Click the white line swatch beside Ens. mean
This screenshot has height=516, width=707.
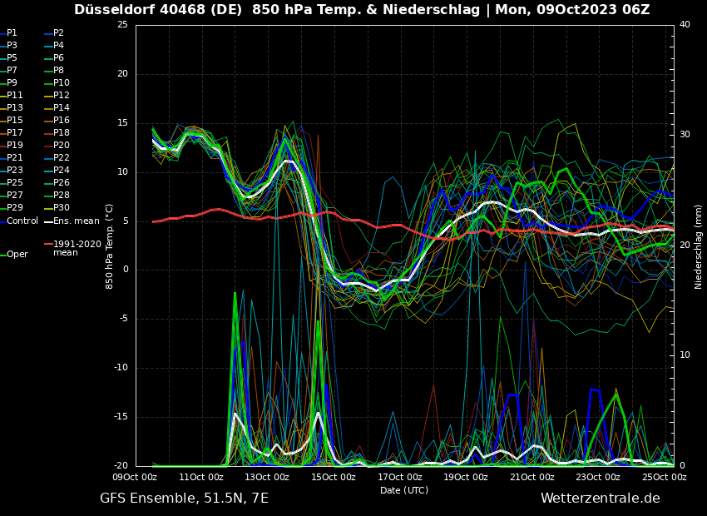(47, 221)
